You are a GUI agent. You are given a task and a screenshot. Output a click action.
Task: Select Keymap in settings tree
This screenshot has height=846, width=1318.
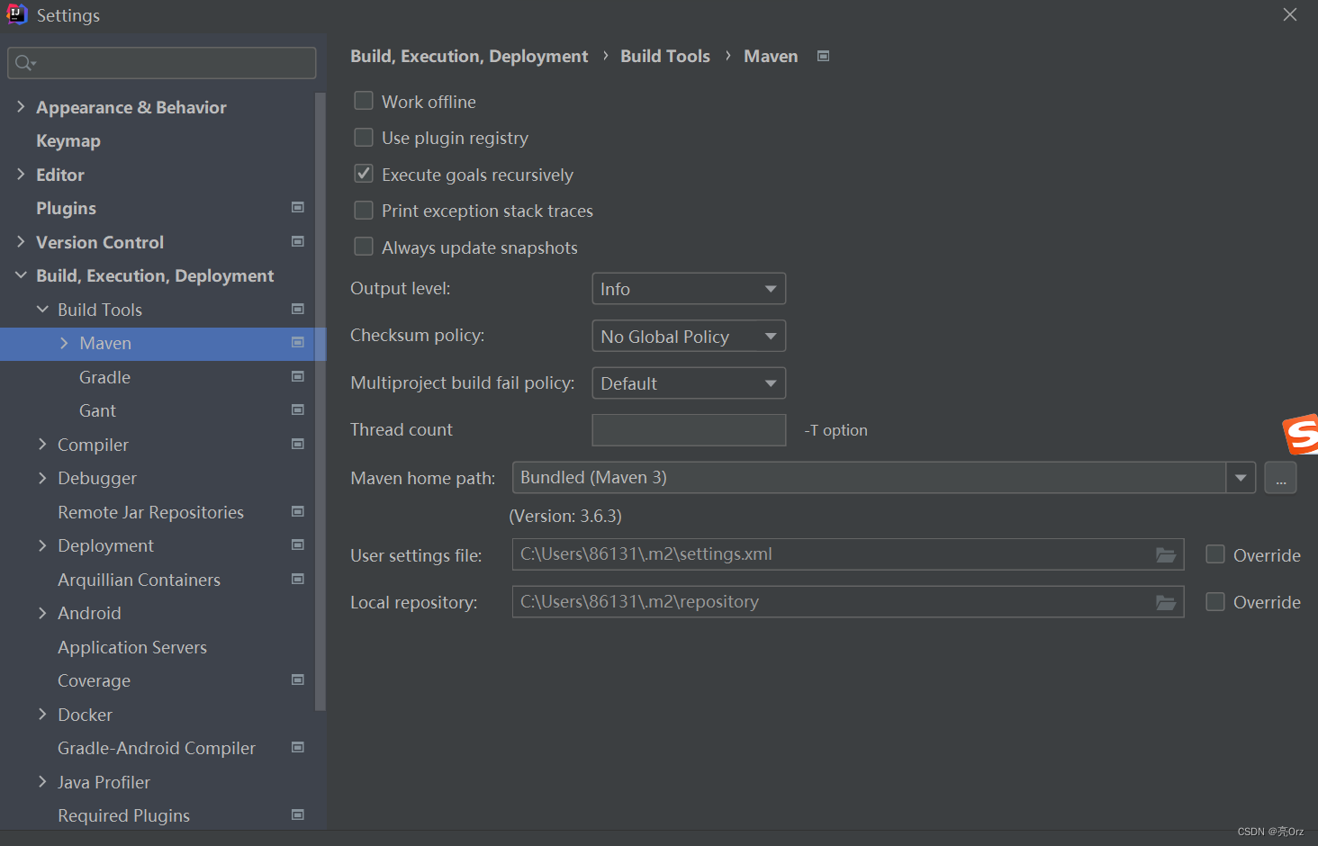point(68,141)
